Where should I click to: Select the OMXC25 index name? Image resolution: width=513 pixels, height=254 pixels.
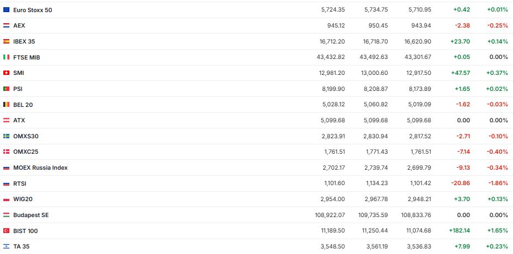click(x=25, y=152)
